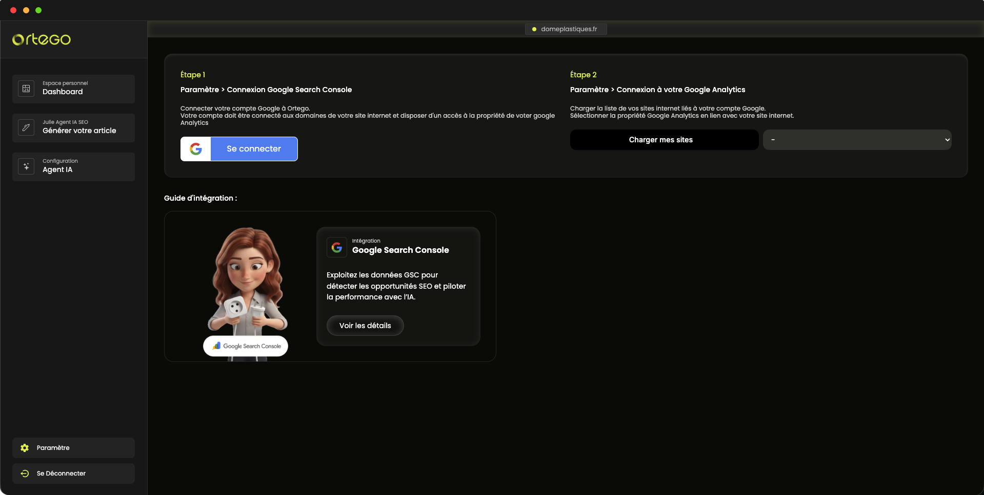Click the Google Search Console badge

(246, 346)
